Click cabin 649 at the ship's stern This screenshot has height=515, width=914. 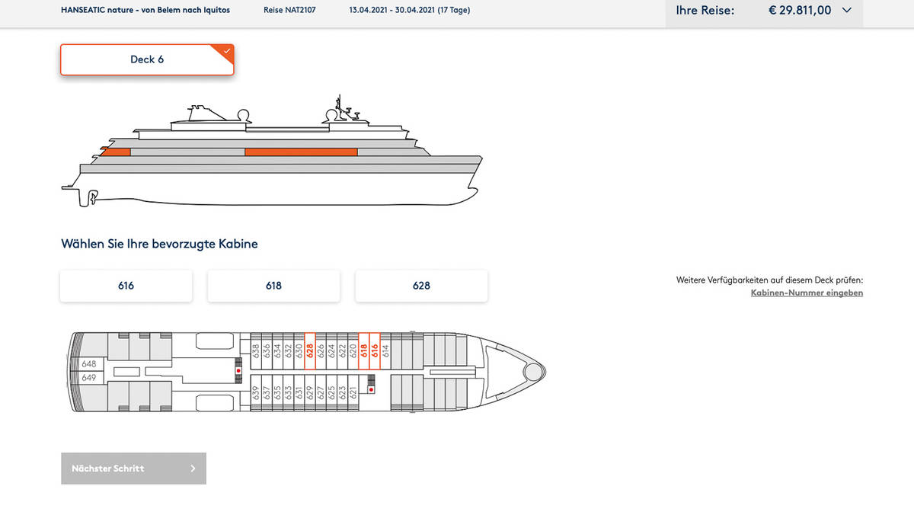89,378
